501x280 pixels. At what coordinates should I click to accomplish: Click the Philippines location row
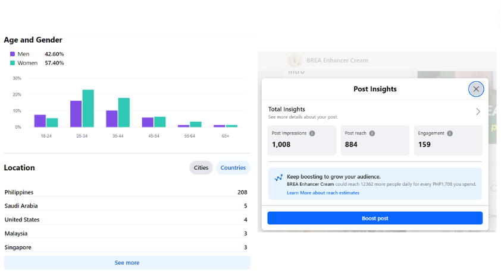coord(126,192)
